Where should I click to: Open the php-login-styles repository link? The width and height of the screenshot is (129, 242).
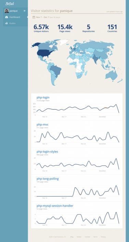tap(47, 152)
